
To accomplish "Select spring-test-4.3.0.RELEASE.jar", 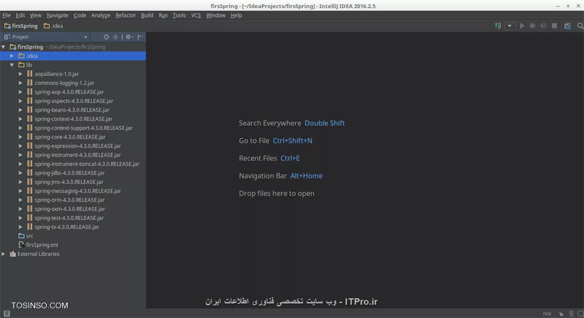I will (x=69, y=218).
